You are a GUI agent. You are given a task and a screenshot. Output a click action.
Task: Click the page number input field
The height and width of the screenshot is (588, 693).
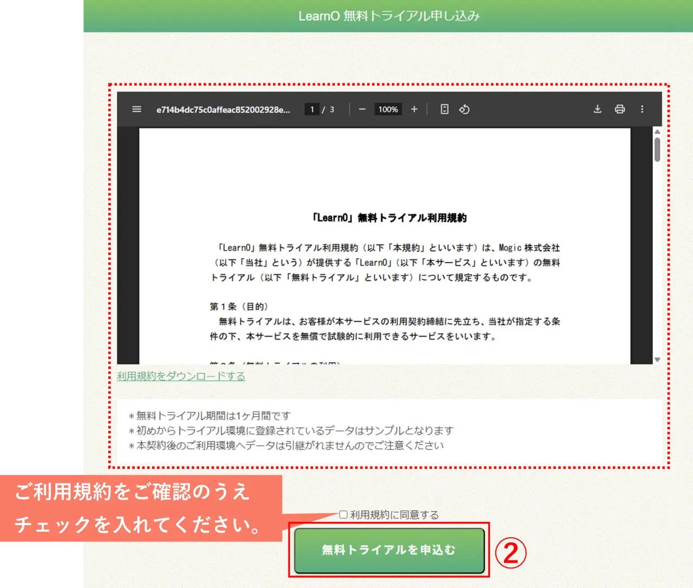[312, 109]
